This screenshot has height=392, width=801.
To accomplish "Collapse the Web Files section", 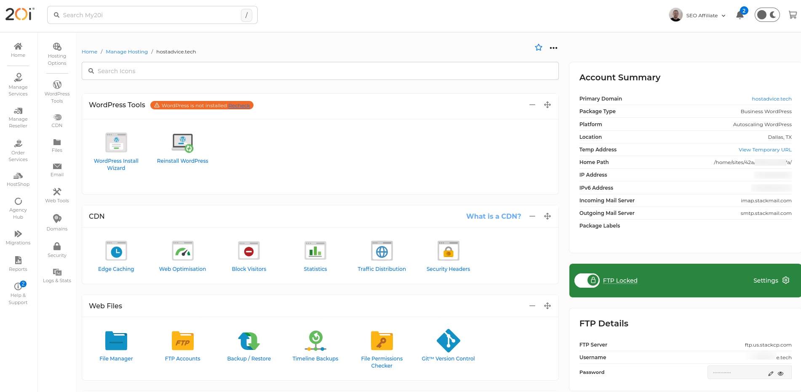I will pos(532,306).
